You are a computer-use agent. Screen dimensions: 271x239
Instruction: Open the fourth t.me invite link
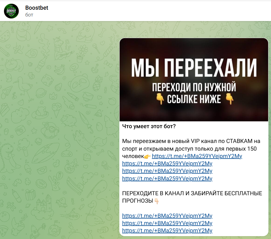[167, 178]
